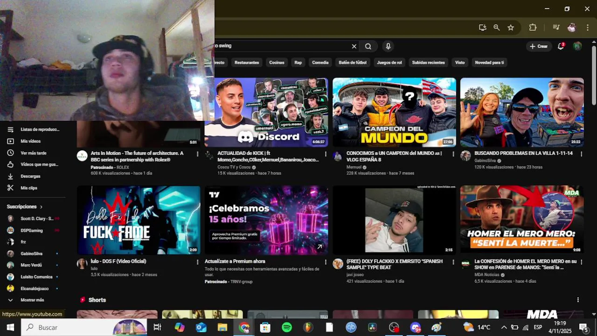Open the ESP keyboard language indicator
This screenshot has height=336, width=597.
coord(538,327)
